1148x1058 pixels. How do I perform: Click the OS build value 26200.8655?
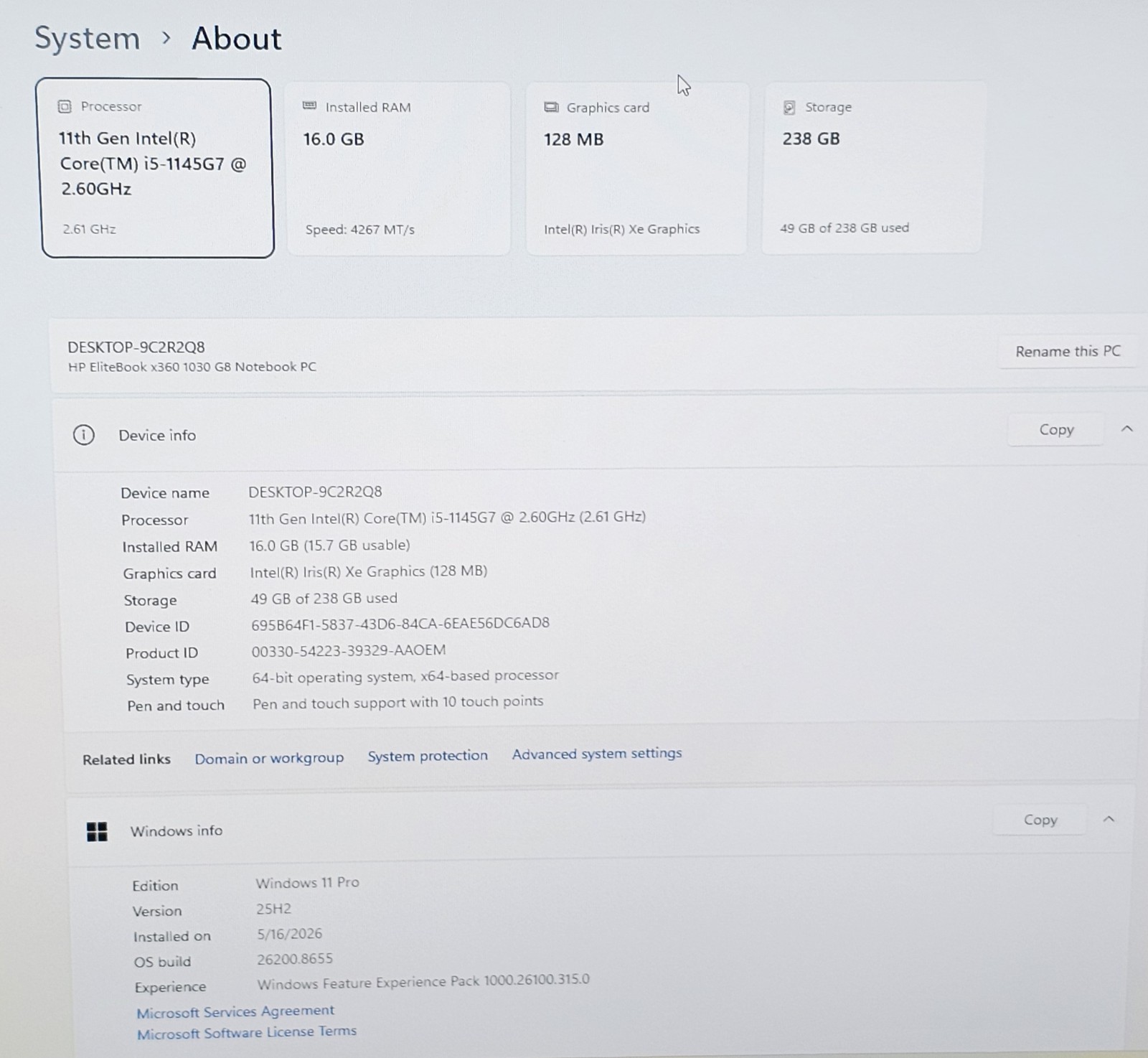(x=295, y=959)
